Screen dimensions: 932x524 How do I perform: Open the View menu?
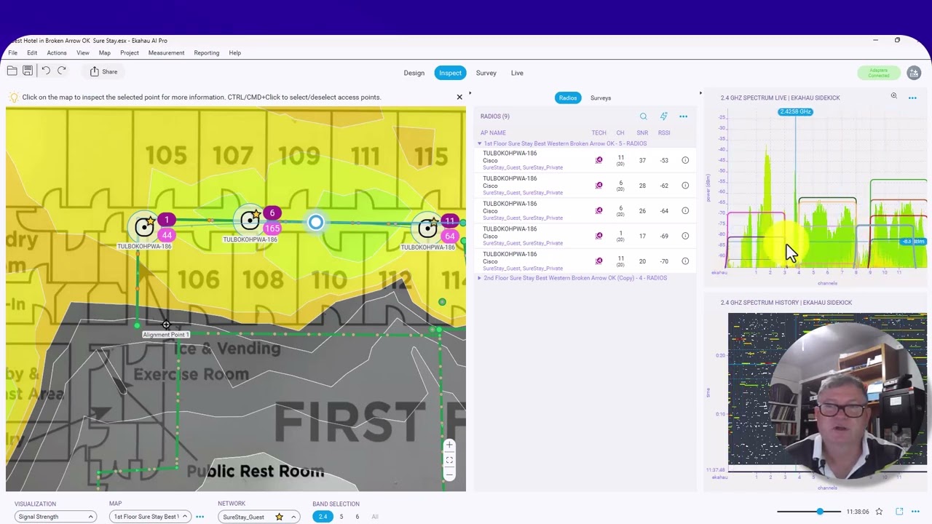click(x=83, y=52)
